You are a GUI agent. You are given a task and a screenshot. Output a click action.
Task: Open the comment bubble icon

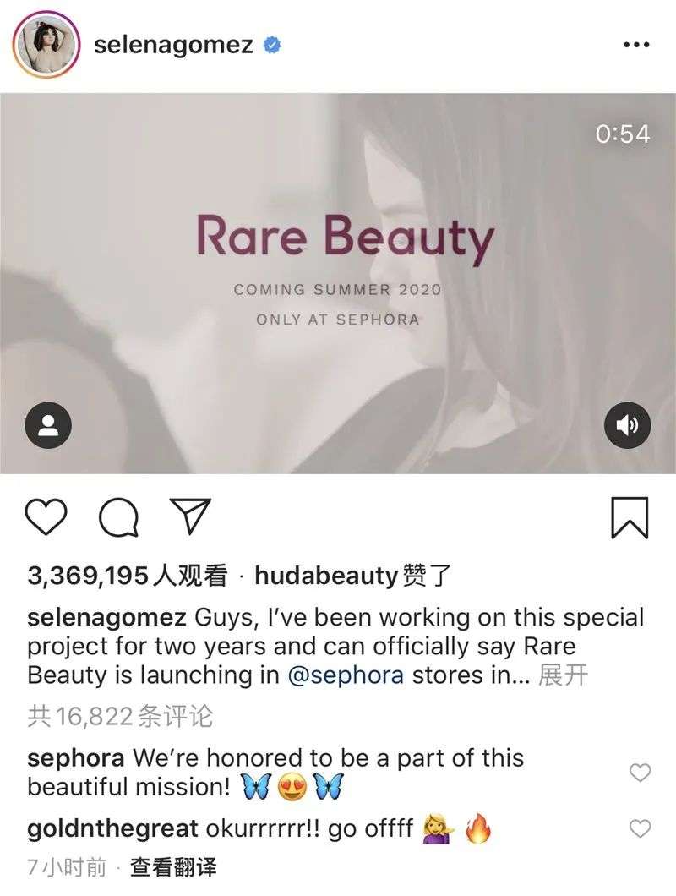[118, 516]
